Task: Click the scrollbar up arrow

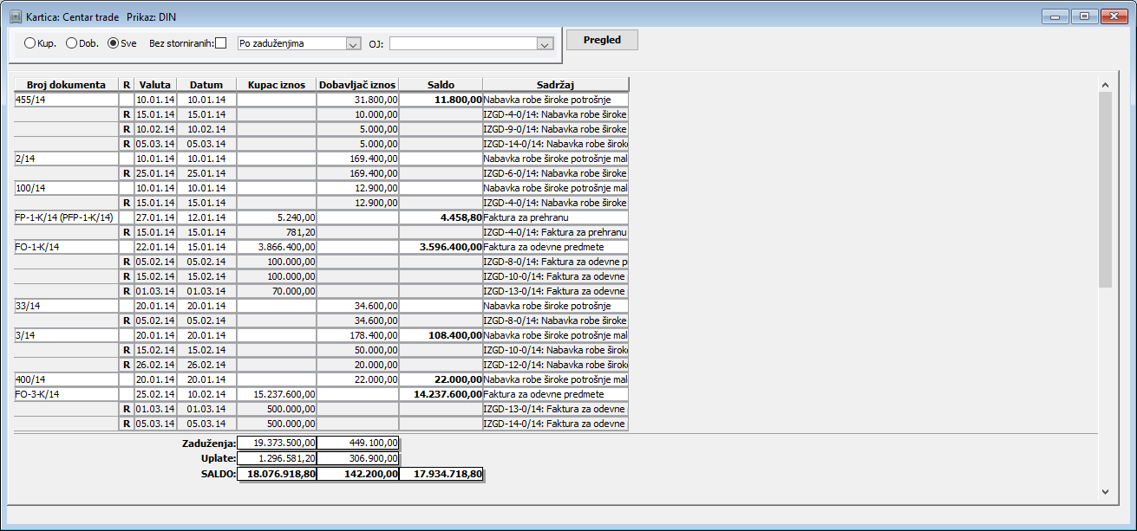Action: 1105,85
